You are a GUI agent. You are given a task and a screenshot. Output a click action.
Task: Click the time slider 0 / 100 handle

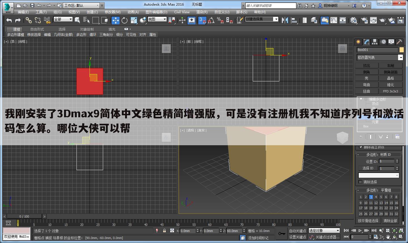tap(24, 216)
